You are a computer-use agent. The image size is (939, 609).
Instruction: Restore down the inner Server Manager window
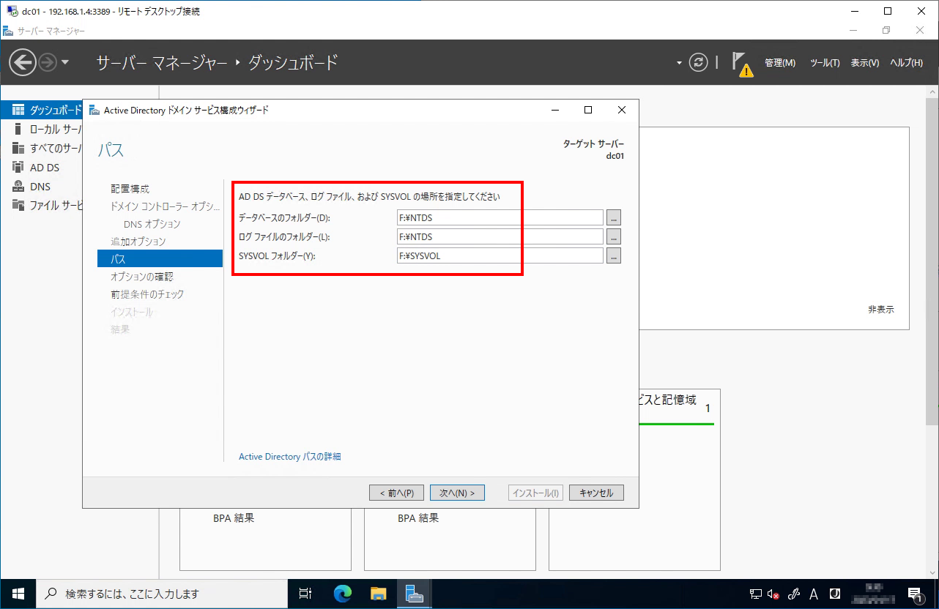click(x=886, y=31)
